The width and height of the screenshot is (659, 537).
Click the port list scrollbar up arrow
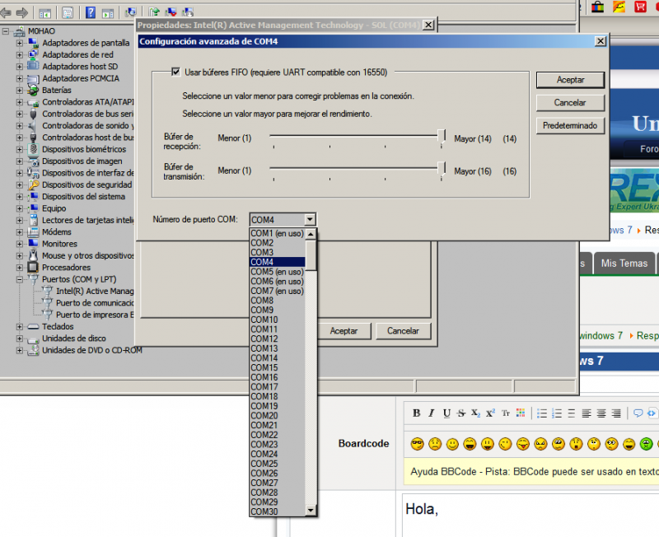coord(311,234)
